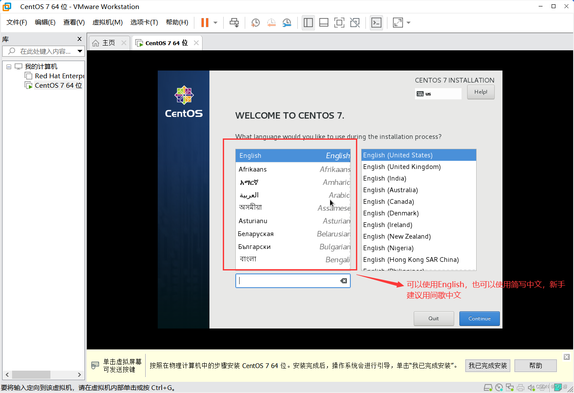The width and height of the screenshot is (574, 393).
Task: Open the 编辑(E) menu
Action: pos(45,22)
